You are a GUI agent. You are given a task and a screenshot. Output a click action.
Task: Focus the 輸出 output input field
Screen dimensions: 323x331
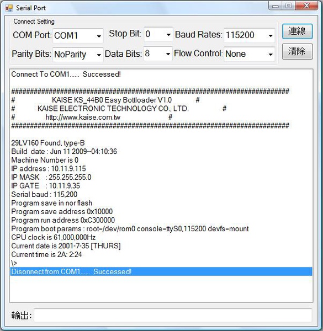point(173,315)
